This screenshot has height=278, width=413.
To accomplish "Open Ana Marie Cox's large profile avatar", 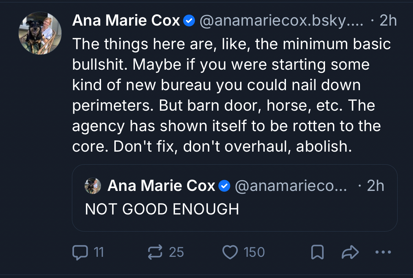I will 40,33.
